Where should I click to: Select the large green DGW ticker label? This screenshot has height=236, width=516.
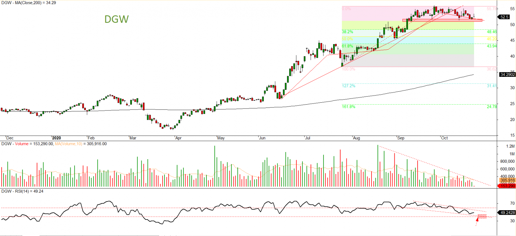point(116,19)
